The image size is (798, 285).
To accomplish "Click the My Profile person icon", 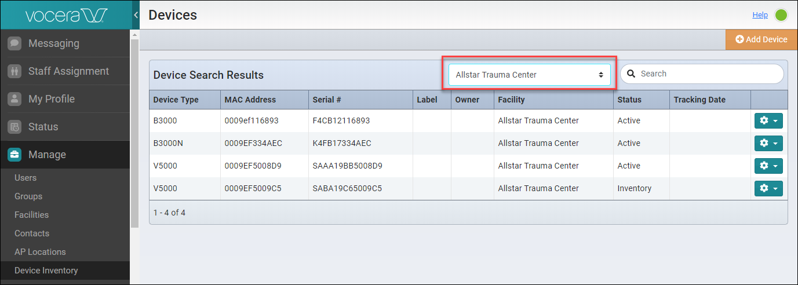I will coord(14,99).
